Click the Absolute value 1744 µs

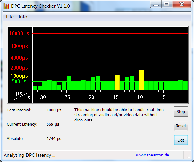tap(54, 139)
